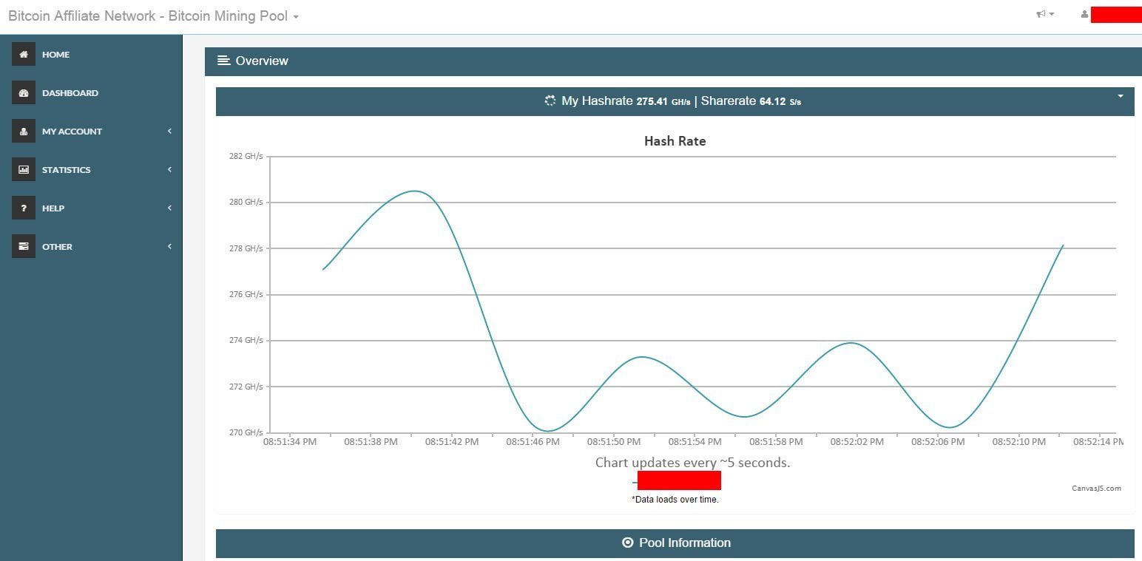This screenshot has height=561, width=1142.
Task: Click the 08:52:06 PM time label
Action: 938,441
